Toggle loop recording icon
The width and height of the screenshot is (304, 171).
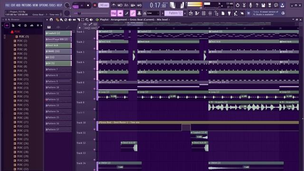pyautogui.click(x=139, y=5)
